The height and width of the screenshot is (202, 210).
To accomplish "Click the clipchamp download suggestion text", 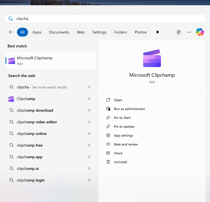I will pos(35,110).
